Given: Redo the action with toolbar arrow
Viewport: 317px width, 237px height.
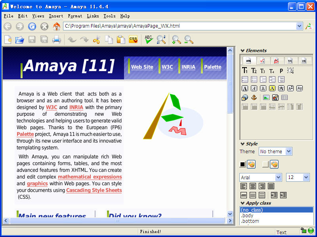Looking at the screenshot, I should pos(84,39).
